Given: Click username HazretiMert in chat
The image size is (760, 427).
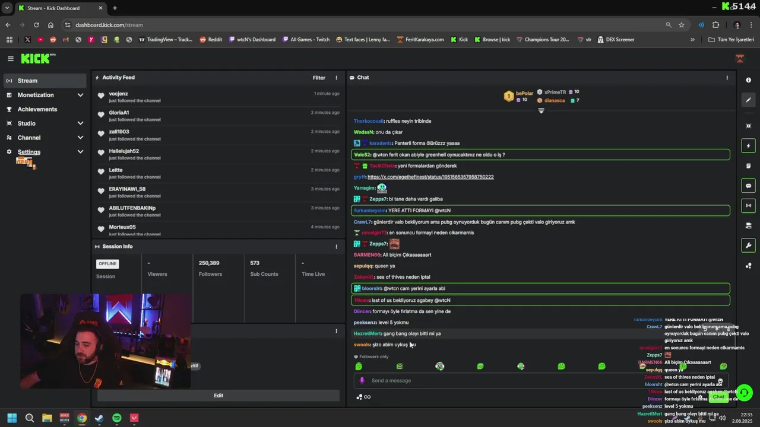Looking at the screenshot, I should coord(368,334).
